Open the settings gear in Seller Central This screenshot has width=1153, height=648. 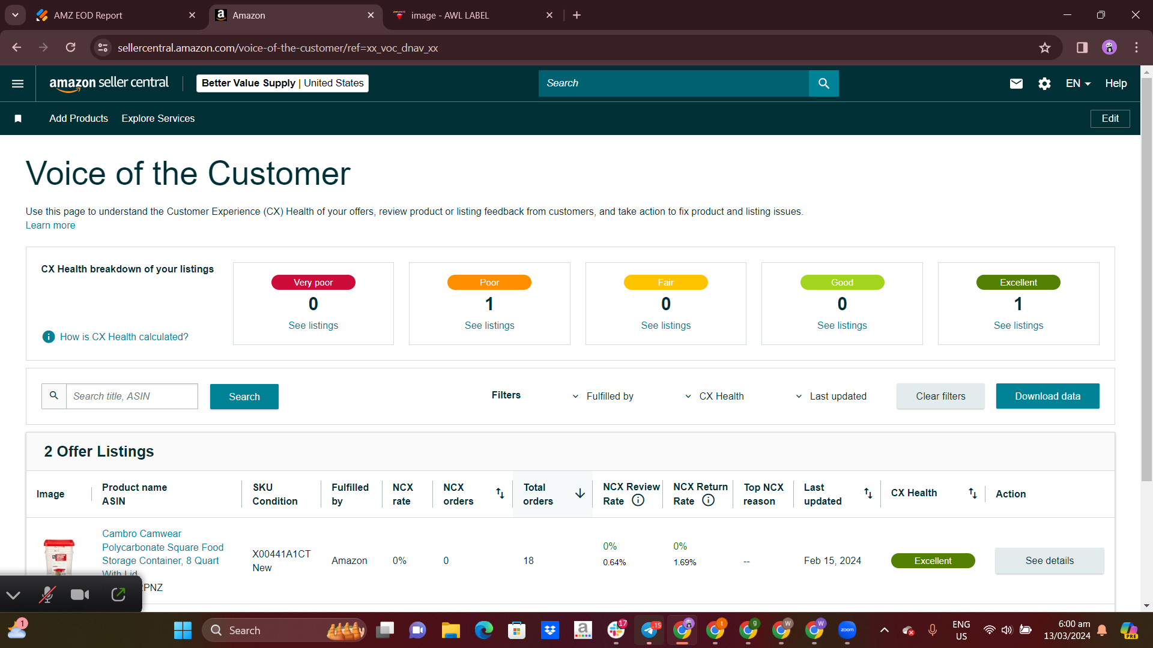click(1044, 83)
